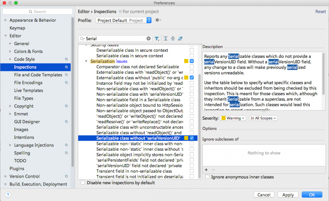Open the In All Scopes dropdown
Screen dimensions: 329x201
(263, 118)
